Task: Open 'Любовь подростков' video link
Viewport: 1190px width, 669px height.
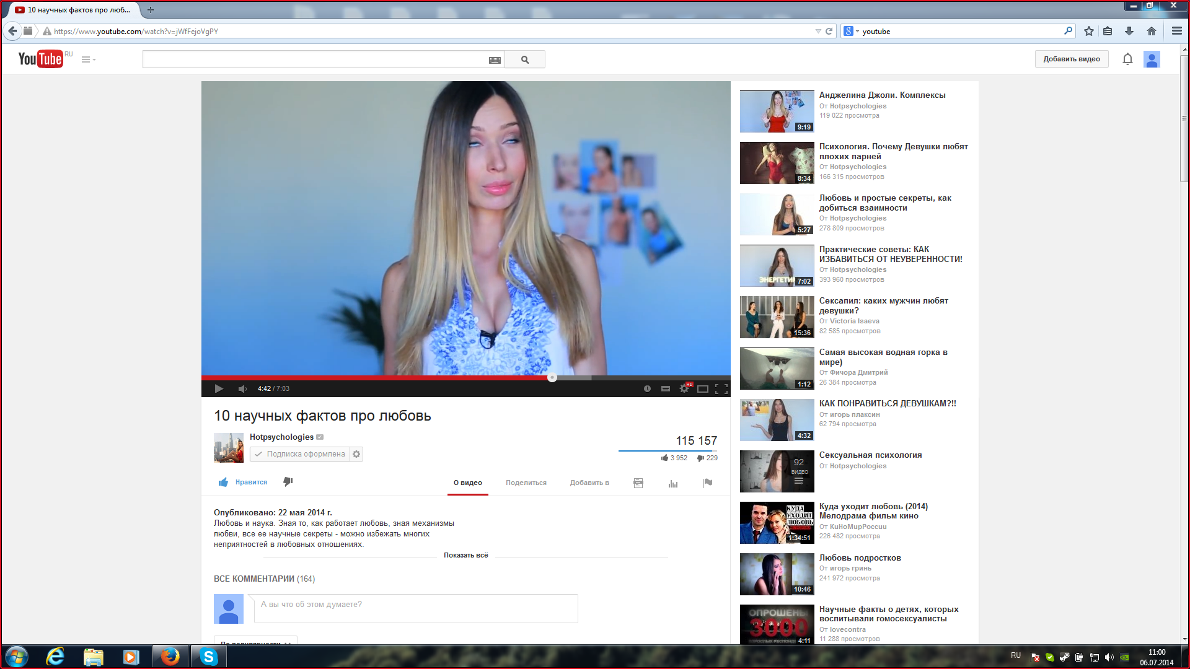Action: coord(860,557)
